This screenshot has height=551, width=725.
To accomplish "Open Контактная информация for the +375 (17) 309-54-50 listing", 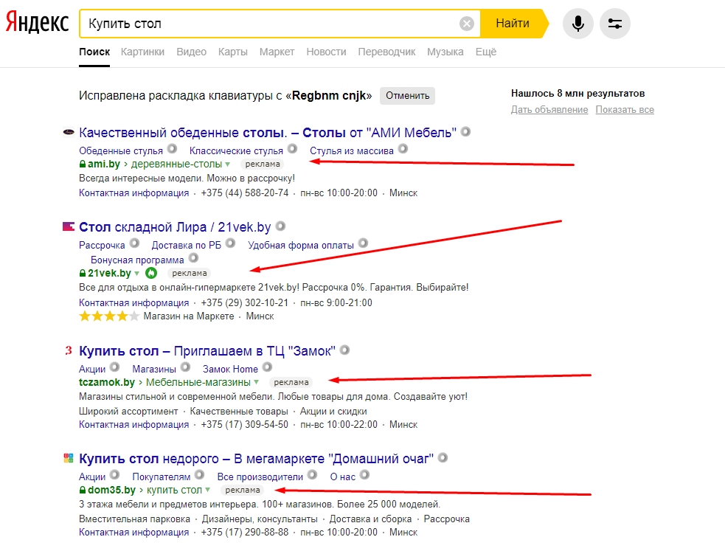I will click(x=134, y=424).
